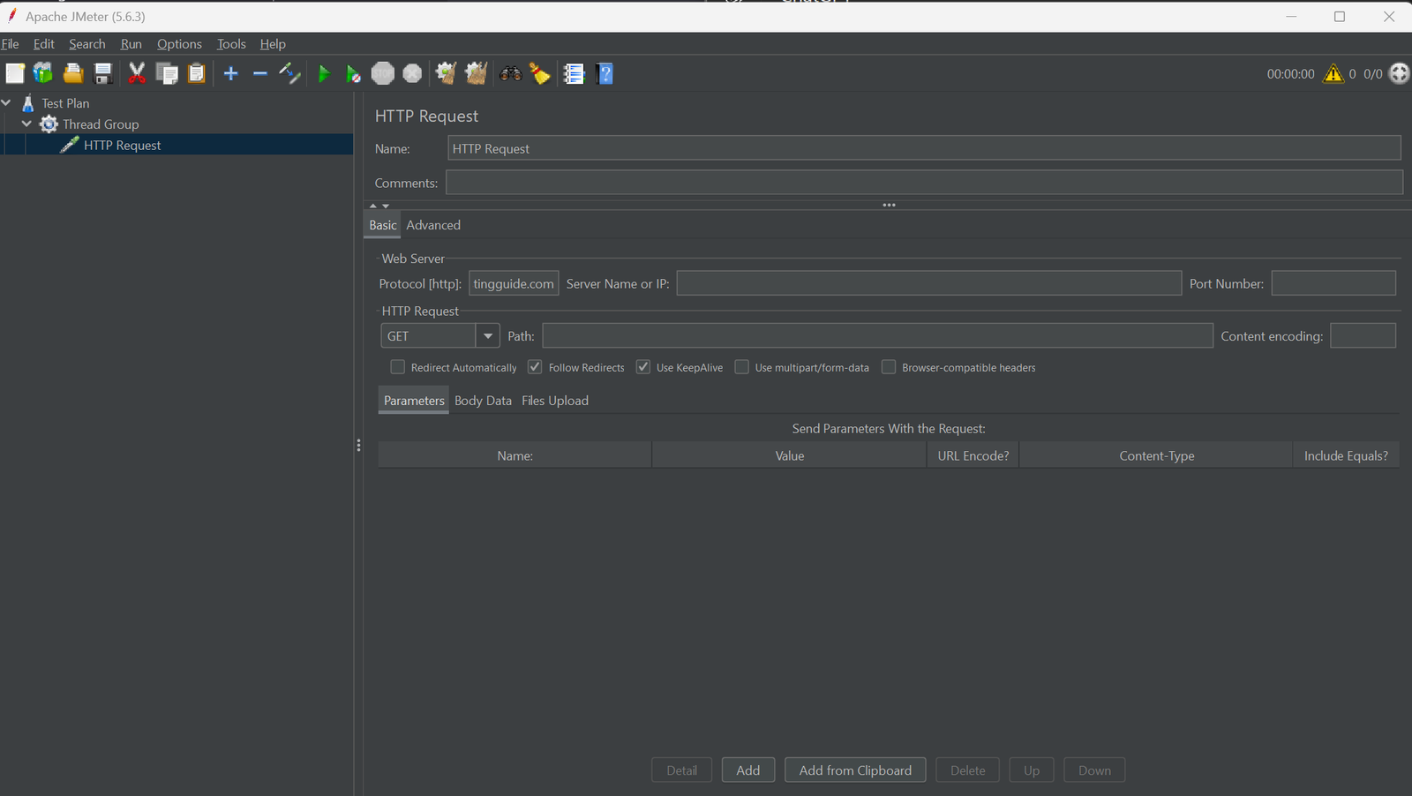Enable Redirect Automatically
1412x796 pixels.
coord(397,366)
